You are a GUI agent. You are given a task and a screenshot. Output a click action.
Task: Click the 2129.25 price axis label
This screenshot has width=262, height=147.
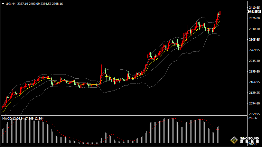[254, 93]
